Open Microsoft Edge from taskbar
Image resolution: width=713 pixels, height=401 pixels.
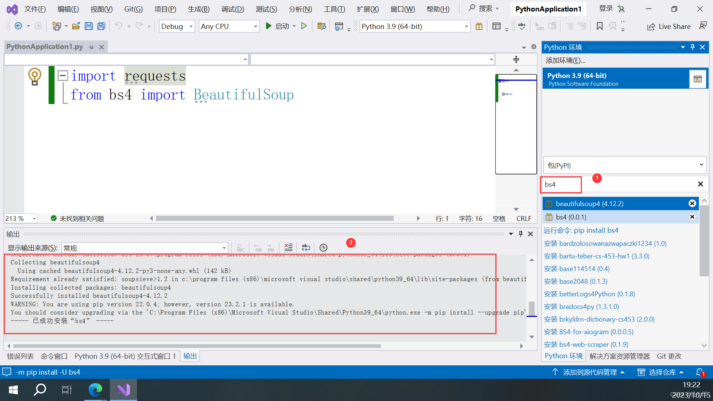[95, 390]
